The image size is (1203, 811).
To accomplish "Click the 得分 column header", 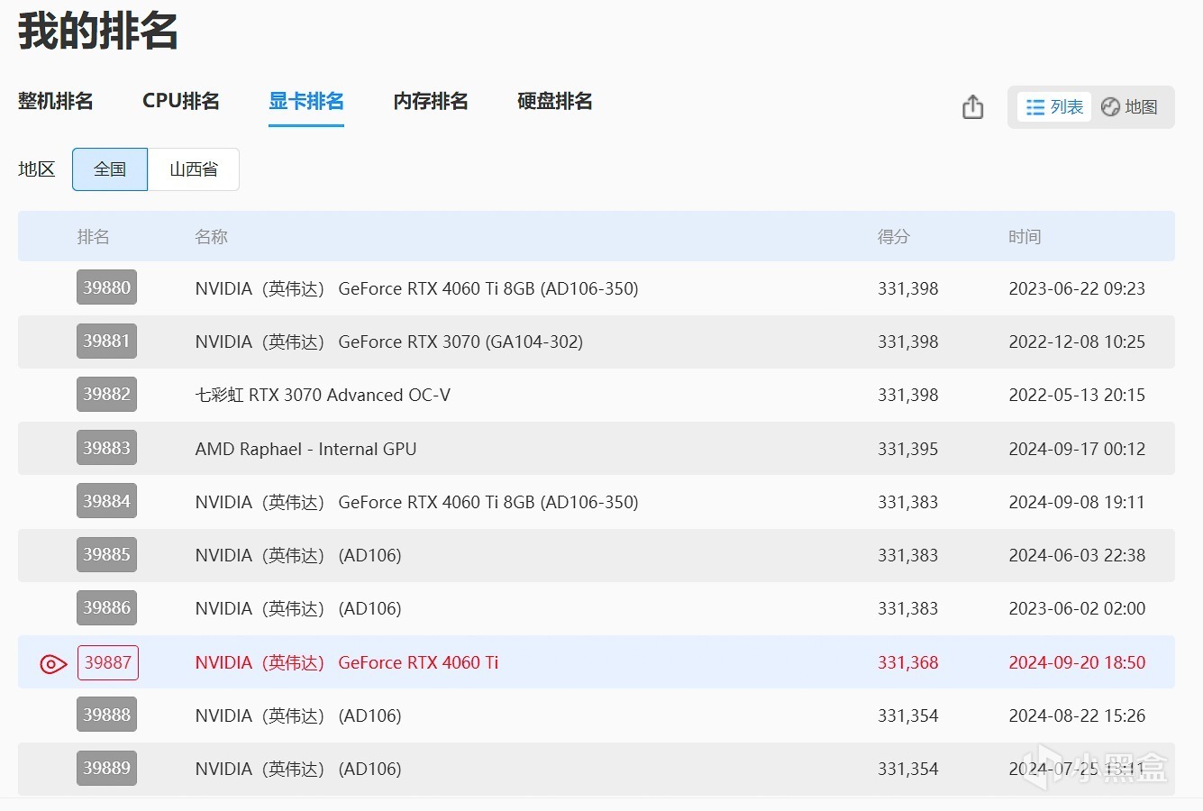I will [893, 237].
